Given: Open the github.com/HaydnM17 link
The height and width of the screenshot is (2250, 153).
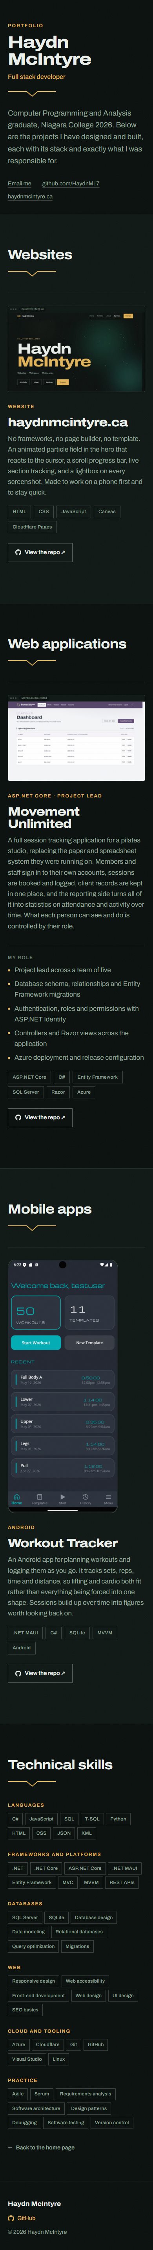Looking at the screenshot, I should coord(70,183).
